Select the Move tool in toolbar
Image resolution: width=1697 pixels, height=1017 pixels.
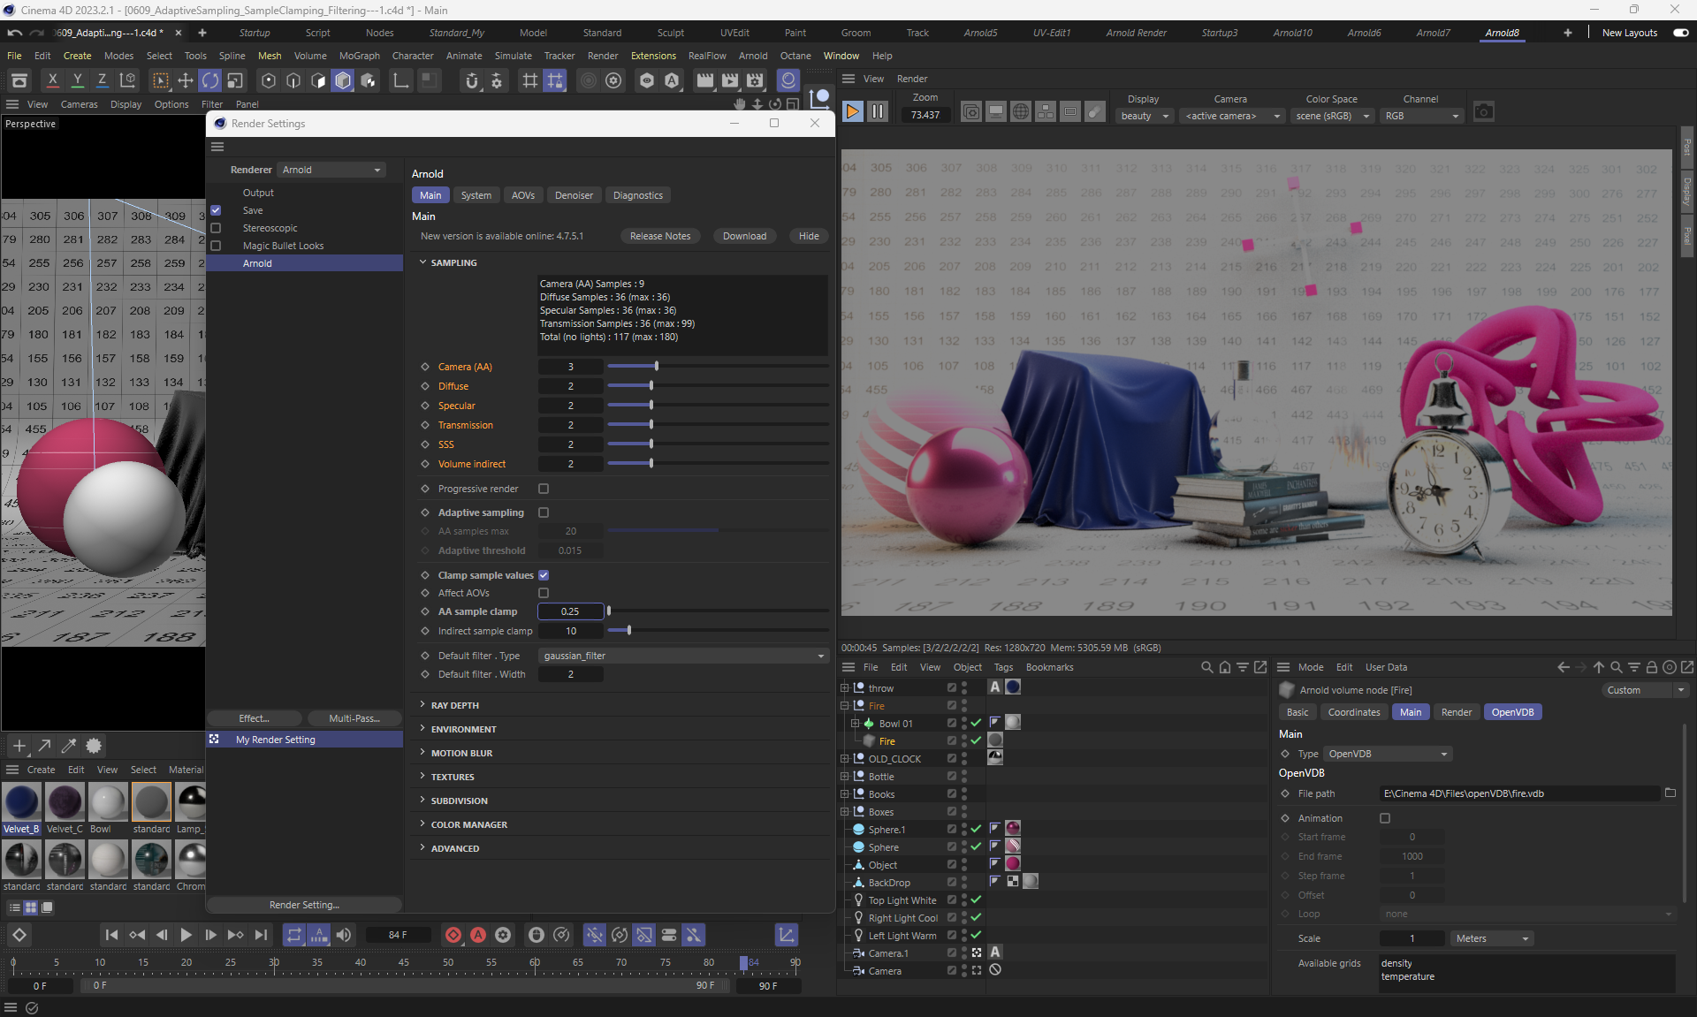(x=185, y=81)
